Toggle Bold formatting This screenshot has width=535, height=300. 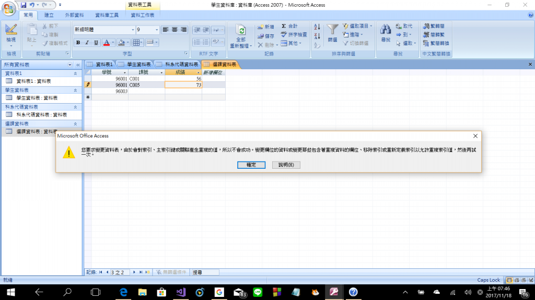click(78, 43)
